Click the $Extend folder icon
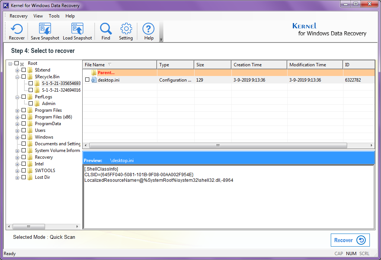Viewport: 381px width, 260px height. (30, 70)
